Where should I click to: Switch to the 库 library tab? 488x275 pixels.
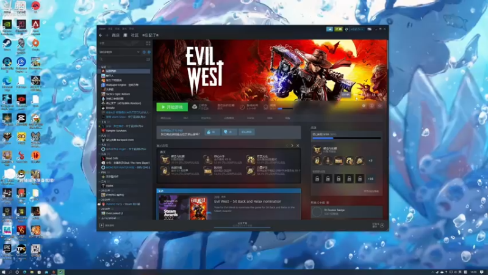pyautogui.click(x=125, y=35)
